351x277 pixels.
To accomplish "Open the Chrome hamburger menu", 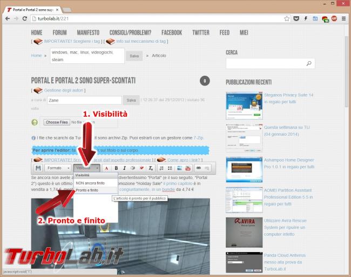I will (343, 18).
